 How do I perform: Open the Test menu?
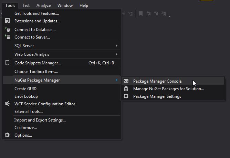coord(26,6)
